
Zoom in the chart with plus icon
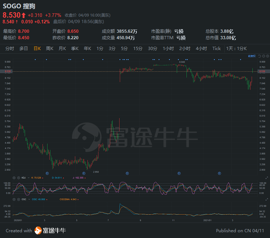click(x=267, y=56)
